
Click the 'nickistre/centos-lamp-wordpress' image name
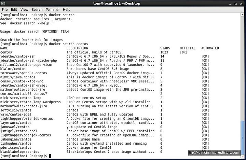(x=30, y=102)
